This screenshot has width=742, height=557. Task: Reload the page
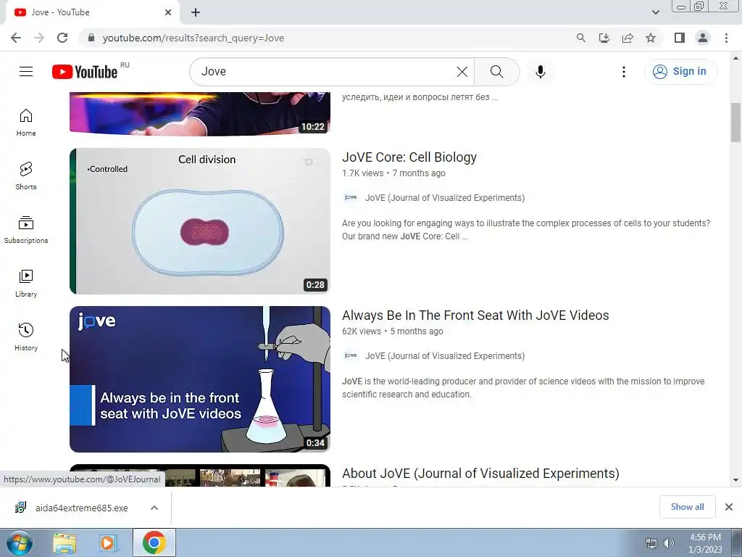62,38
